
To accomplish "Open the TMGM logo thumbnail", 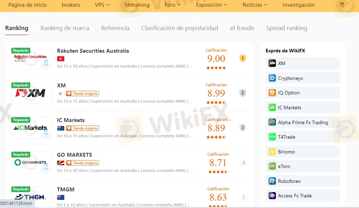I will (x=31, y=197).
